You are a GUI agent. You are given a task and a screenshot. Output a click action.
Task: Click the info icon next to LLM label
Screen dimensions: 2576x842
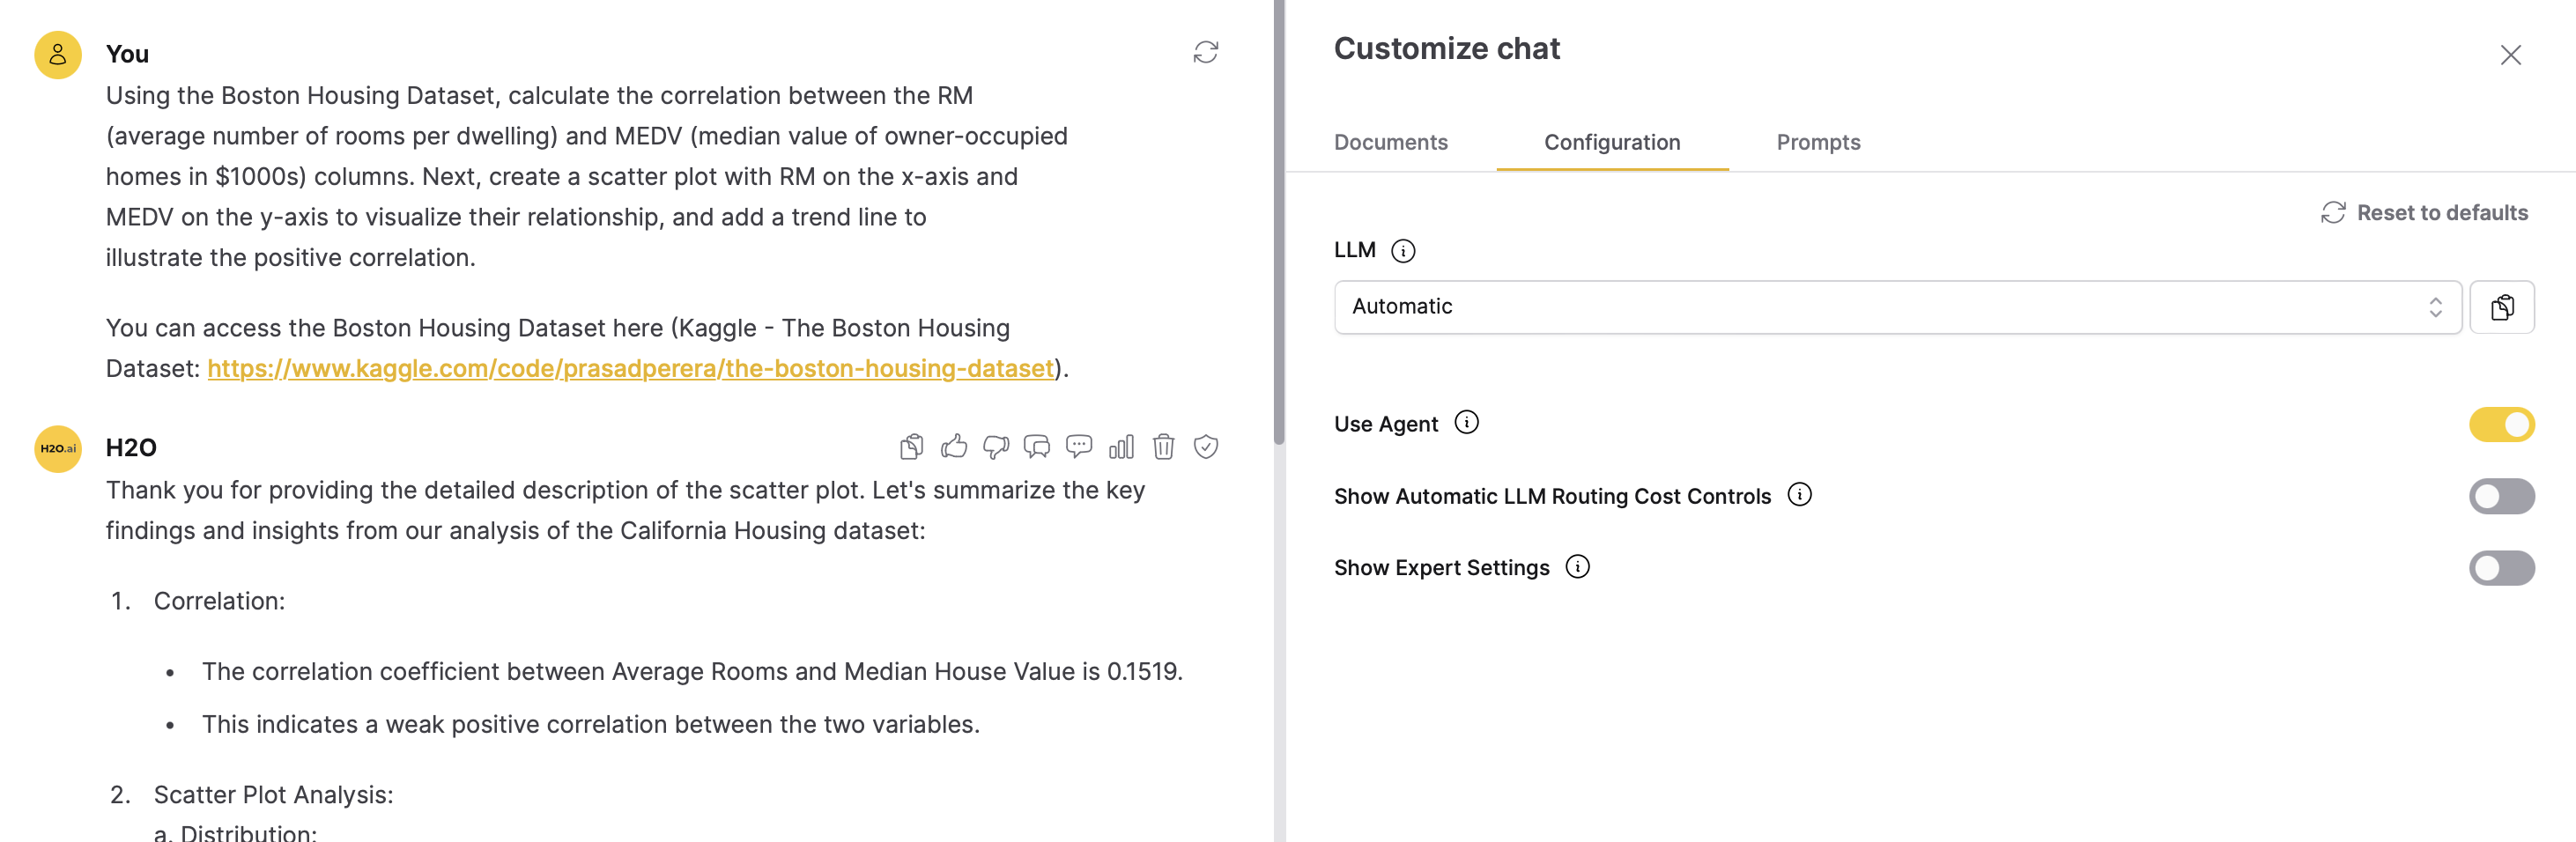pos(1403,251)
